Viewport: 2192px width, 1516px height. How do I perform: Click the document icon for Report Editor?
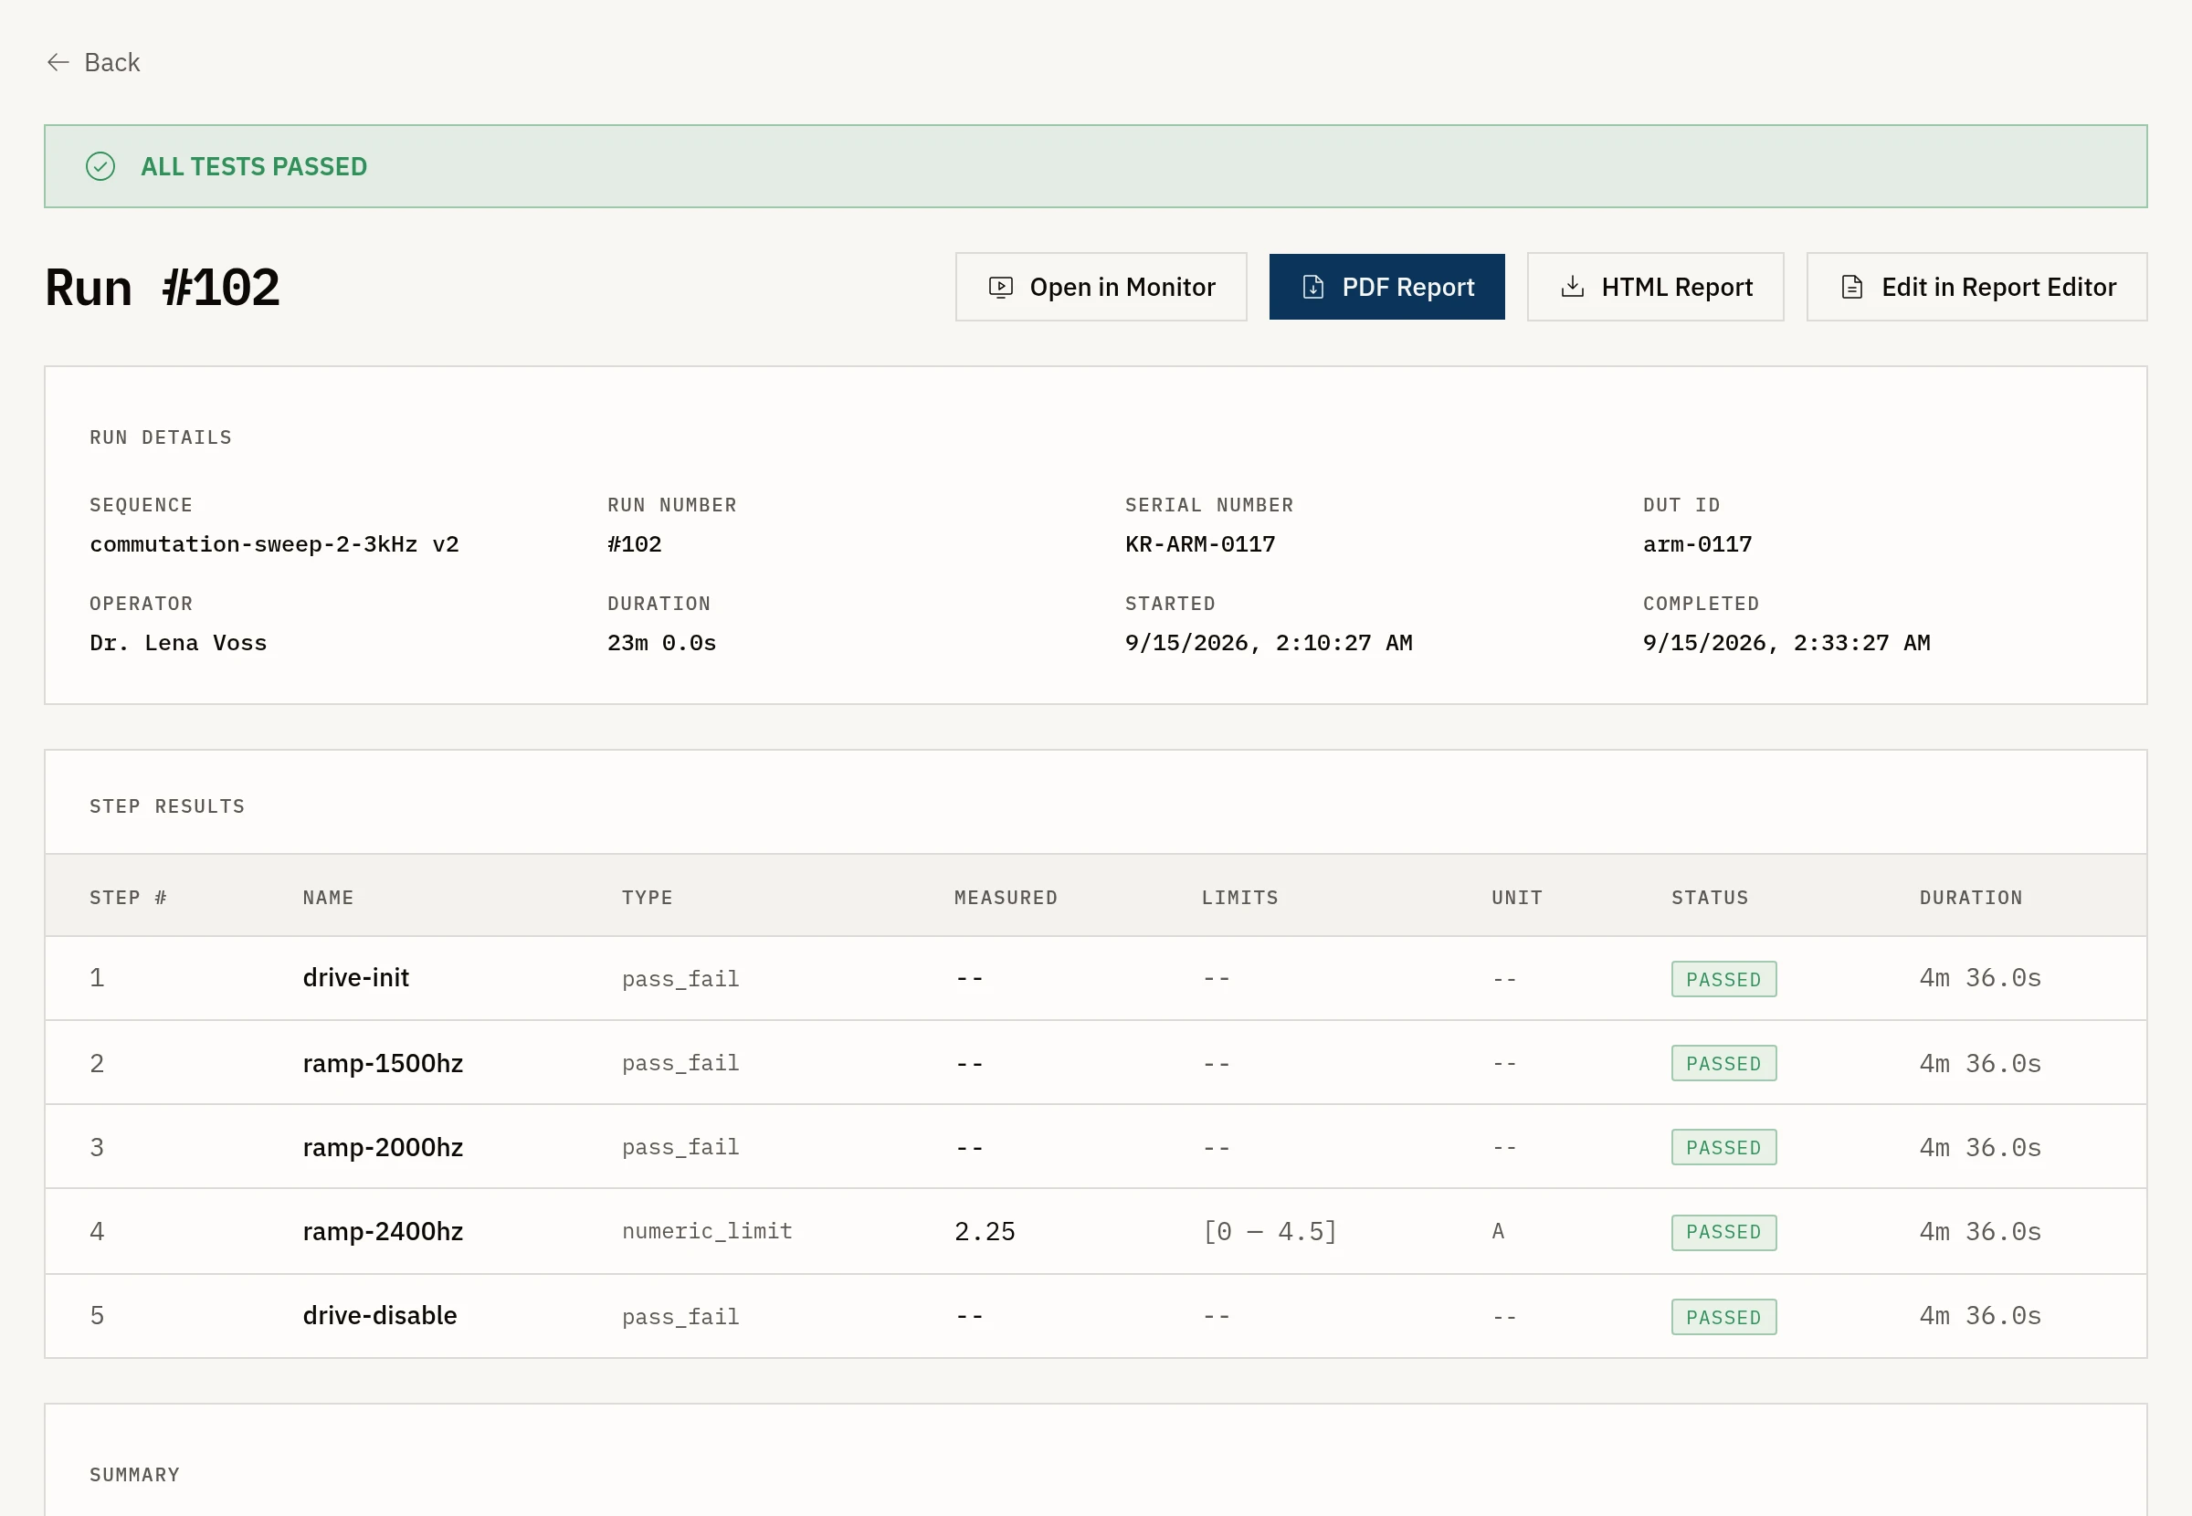coord(1852,287)
